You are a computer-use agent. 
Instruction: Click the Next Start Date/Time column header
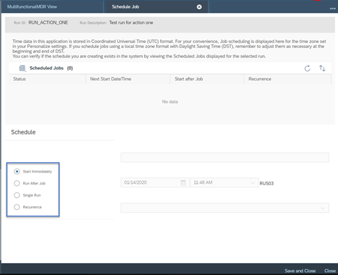click(x=128, y=79)
